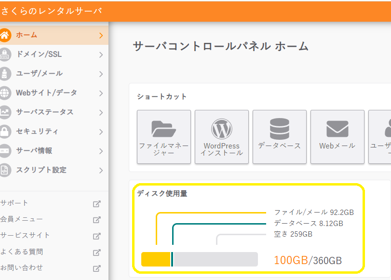This screenshot has height=280, width=391.
Task: Click the スクリプト設定 script file icon
Action: [5, 170]
